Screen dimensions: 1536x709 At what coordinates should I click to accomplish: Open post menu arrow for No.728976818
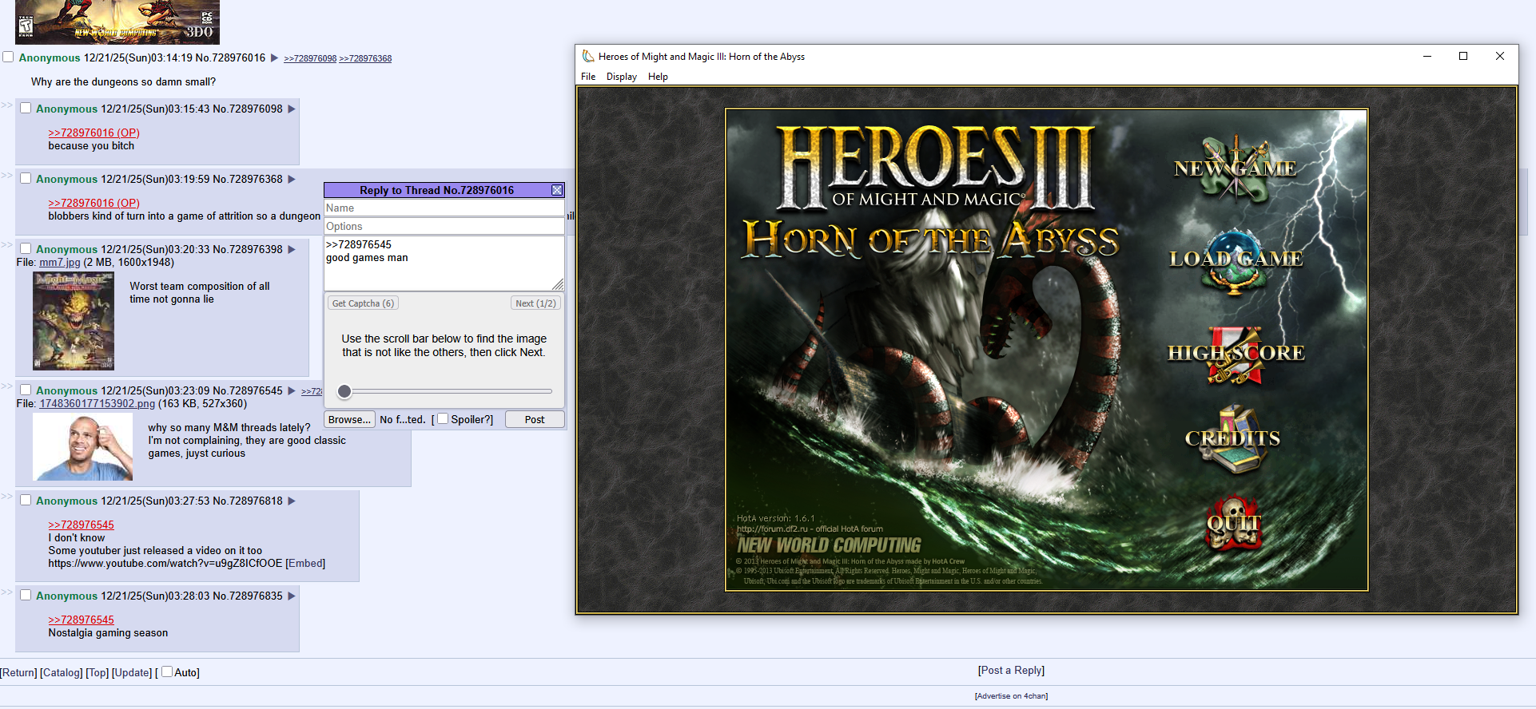pos(292,501)
